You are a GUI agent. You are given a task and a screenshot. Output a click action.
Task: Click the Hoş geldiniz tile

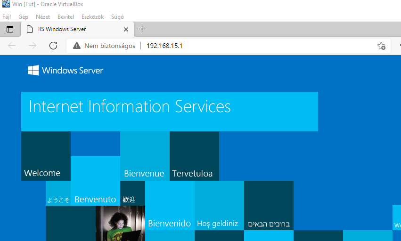coord(219,206)
